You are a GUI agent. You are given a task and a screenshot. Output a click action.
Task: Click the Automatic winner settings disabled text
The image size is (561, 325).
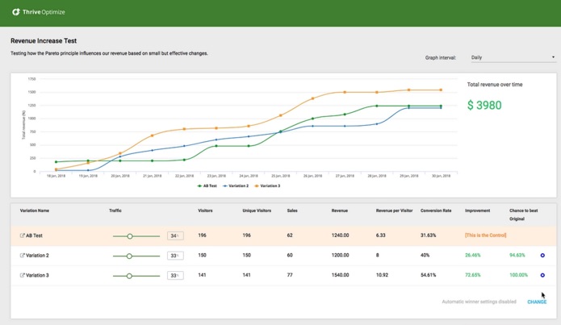click(479, 302)
